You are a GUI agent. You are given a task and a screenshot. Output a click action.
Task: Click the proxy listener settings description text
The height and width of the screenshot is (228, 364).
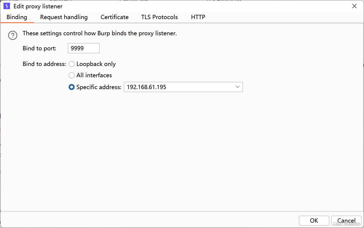[x=100, y=33]
